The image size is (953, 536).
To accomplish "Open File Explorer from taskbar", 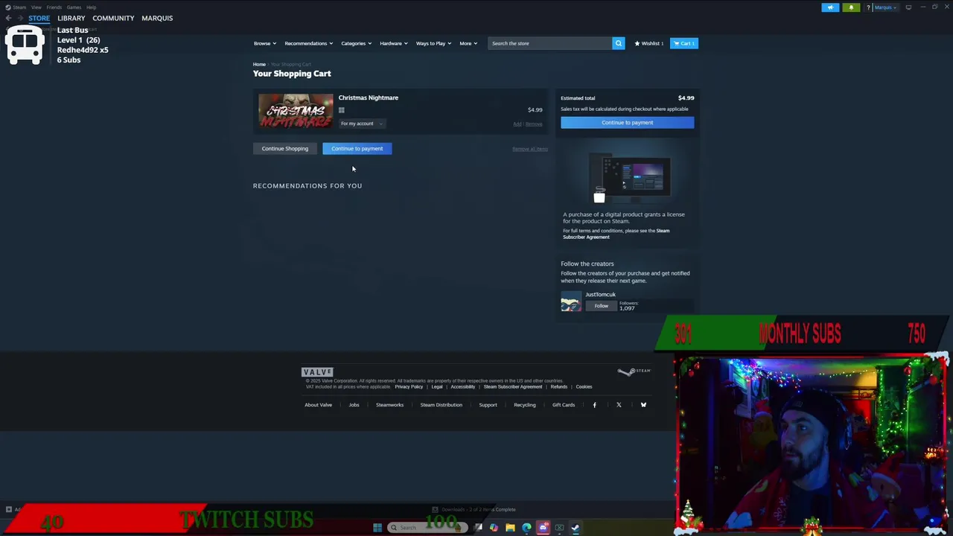I will pos(510,528).
